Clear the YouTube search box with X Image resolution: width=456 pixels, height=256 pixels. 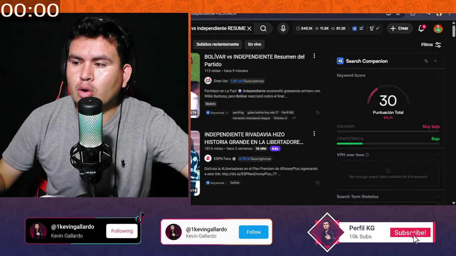tap(249, 28)
